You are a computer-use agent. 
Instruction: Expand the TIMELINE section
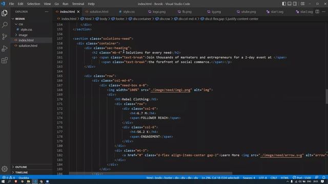[31, 172]
